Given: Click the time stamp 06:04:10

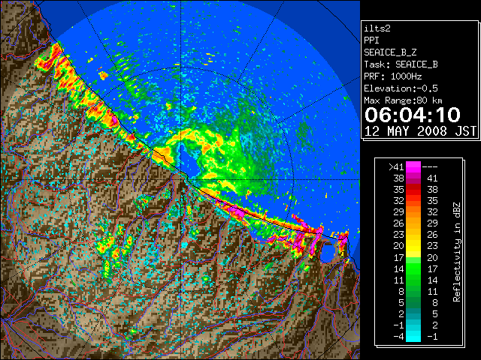Looking at the screenshot, I should coord(413,115).
